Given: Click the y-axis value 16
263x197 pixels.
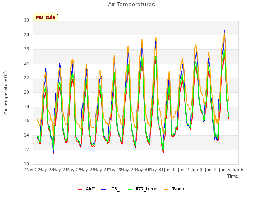Looking at the screenshot, I should tap(26, 121).
